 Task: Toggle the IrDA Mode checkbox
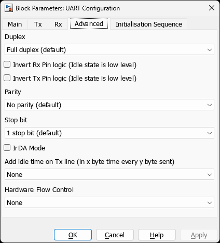pos(7,148)
